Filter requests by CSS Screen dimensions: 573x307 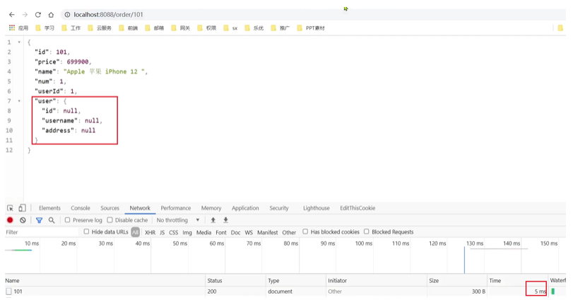pos(174,232)
